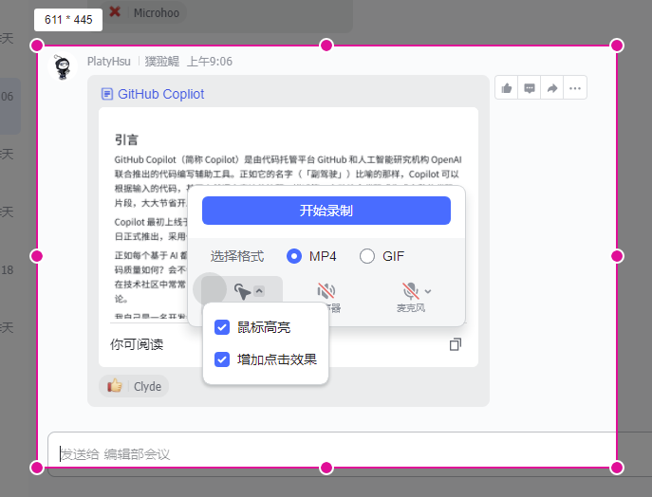Click the forward arrow icon in message toolbar
The height and width of the screenshot is (497, 652).
click(552, 88)
